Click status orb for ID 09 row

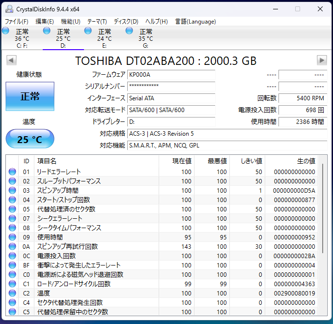12,237
